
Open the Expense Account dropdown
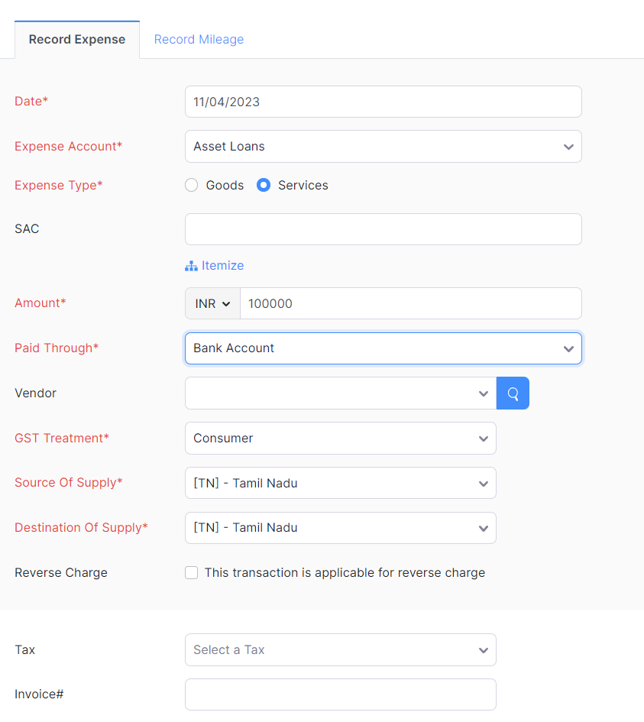pos(568,146)
